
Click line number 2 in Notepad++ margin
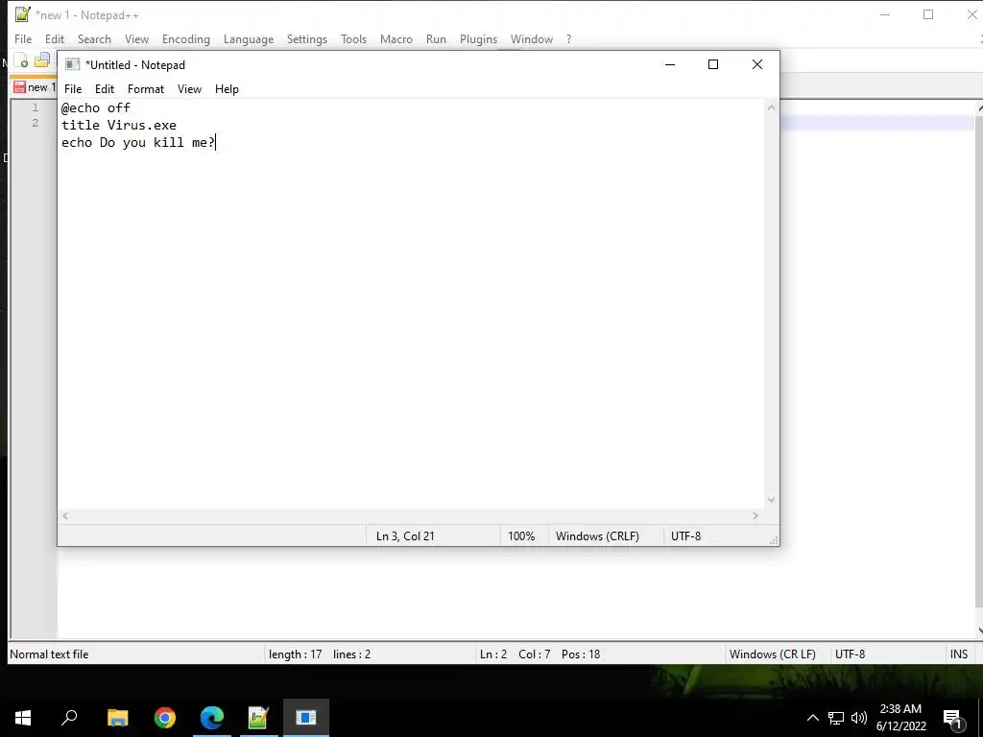(36, 123)
